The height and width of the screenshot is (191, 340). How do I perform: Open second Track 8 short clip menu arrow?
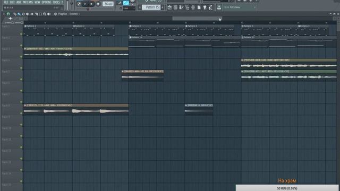tap(186, 106)
